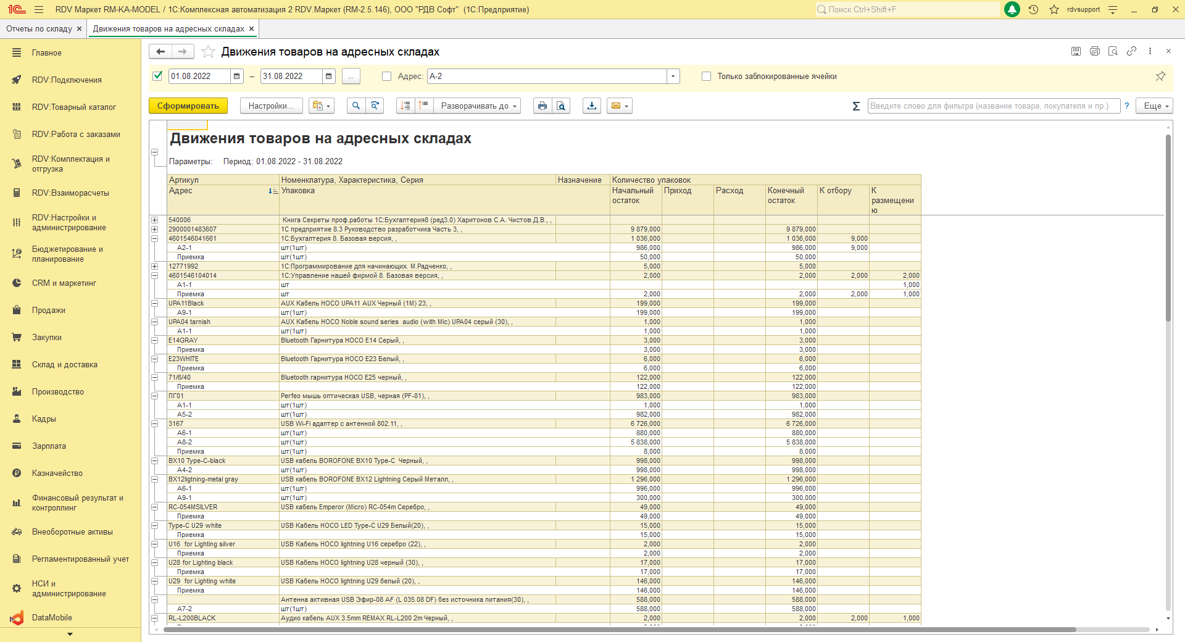This screenshot has height=642, width=1185.
Task: Click the print preview icon in report toolbar
Action: coord(560,106)
